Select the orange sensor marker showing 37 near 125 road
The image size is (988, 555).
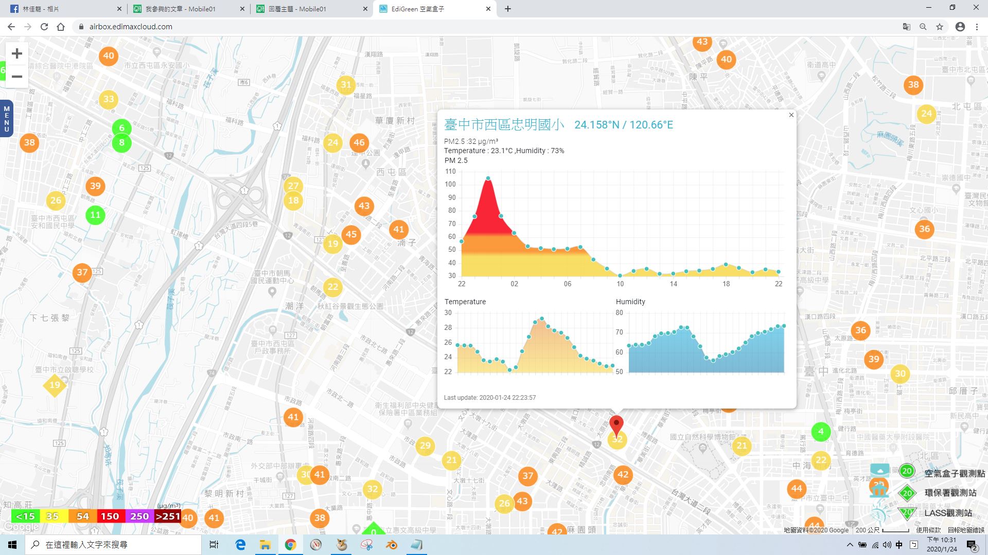pyautogui.click(x=82, y=272)
